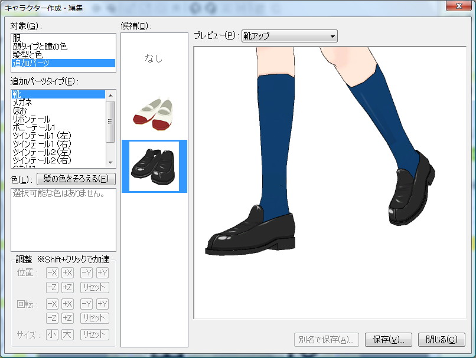Screen dimensions: 476x358
Task: Click the parts list scrollbar down arrow
Action: (110, 162)
